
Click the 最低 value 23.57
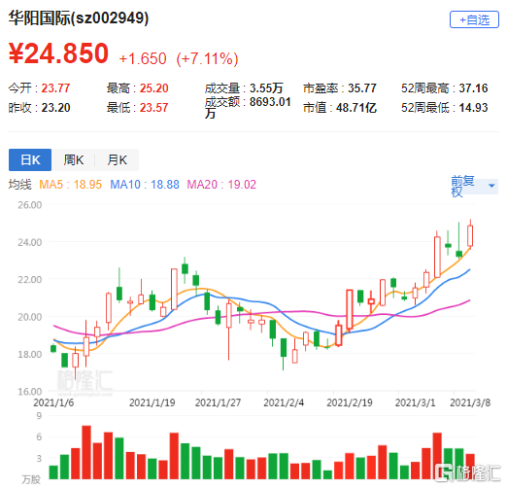pyautogui.click(x=154, y=108)
